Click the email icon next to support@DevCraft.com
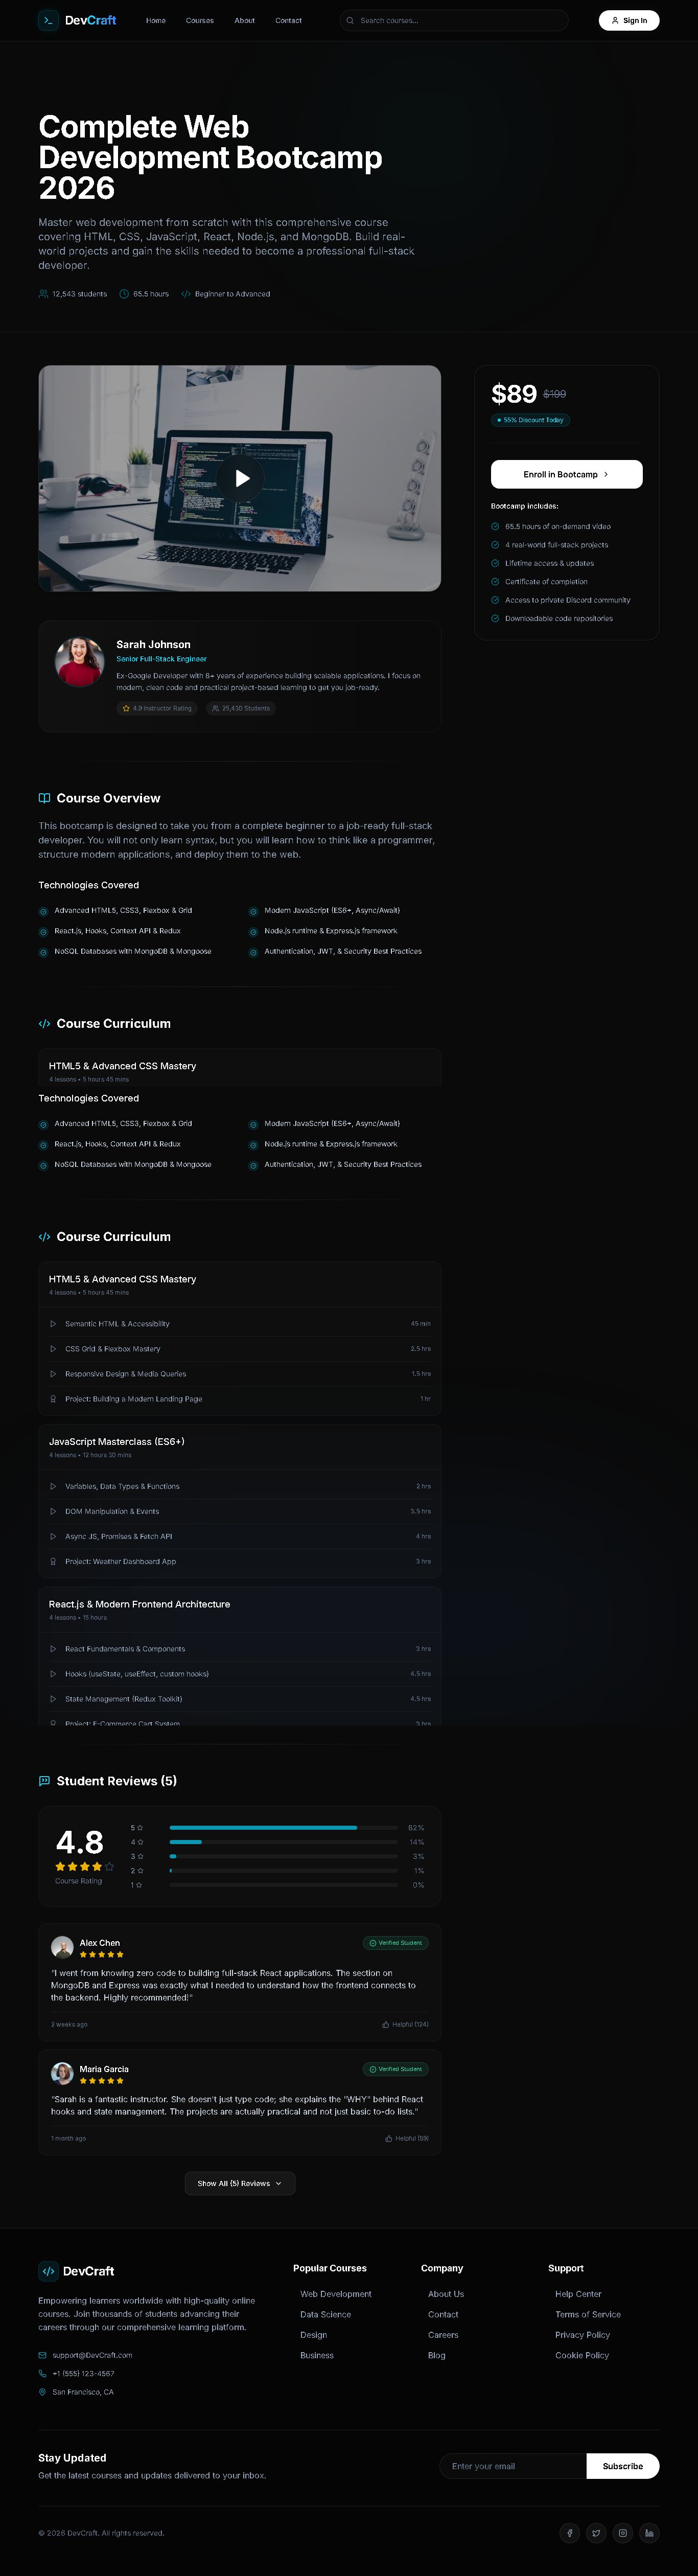Image resolution: width=698 pixels, height=2576 pixels. click(43, 2354)
